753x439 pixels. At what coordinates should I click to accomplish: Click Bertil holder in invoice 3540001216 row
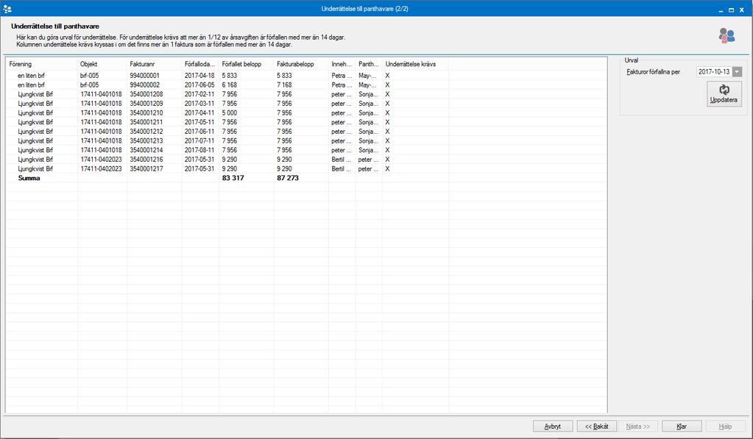coord(342,160)
